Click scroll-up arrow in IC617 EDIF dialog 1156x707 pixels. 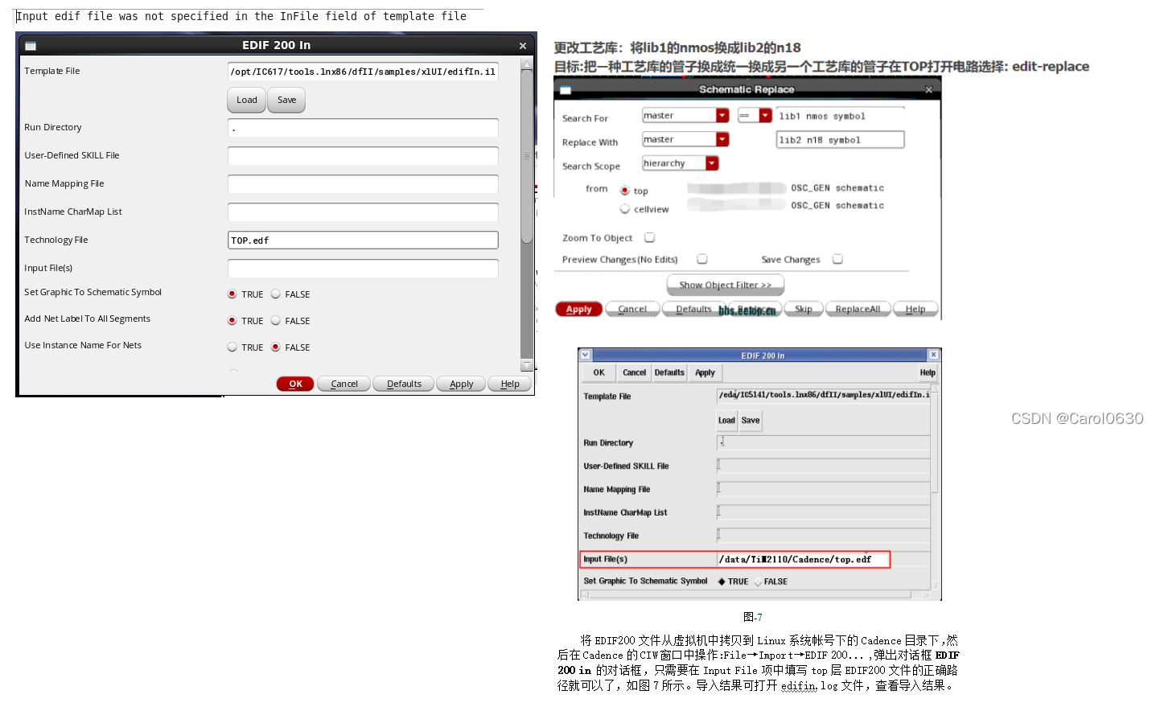tap(527, 64)
